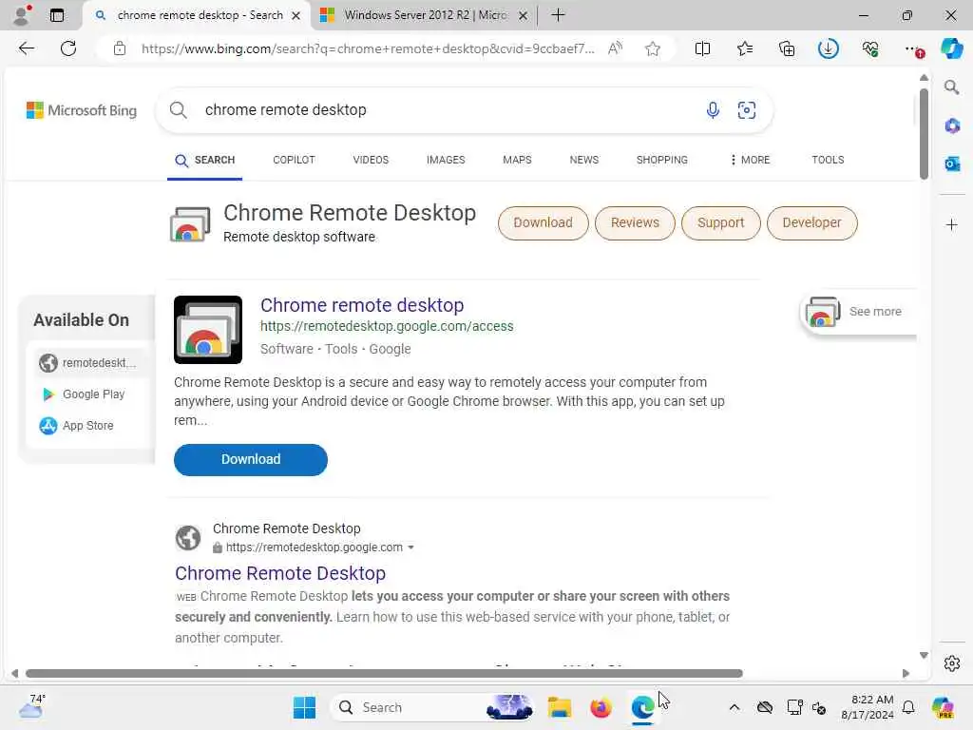Click the Bing search magnifier icon
The height and width of the screenshot is (730, 973).
coord(178,110)
